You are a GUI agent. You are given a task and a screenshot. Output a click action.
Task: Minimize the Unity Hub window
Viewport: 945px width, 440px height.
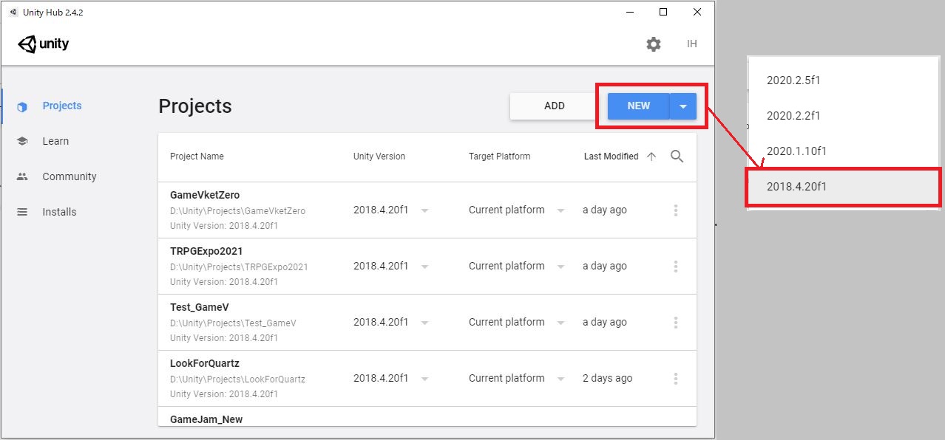(630, 12)
